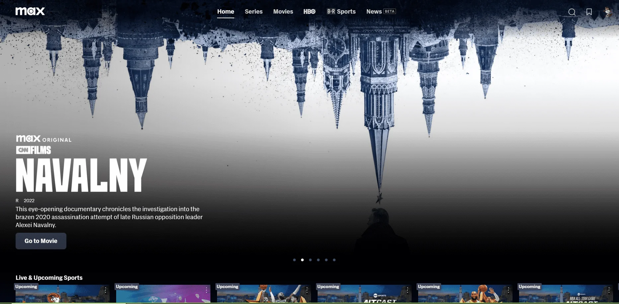The image size is (619, 304).
Task: Switch to the Series tab
Action: click(254, 12)
